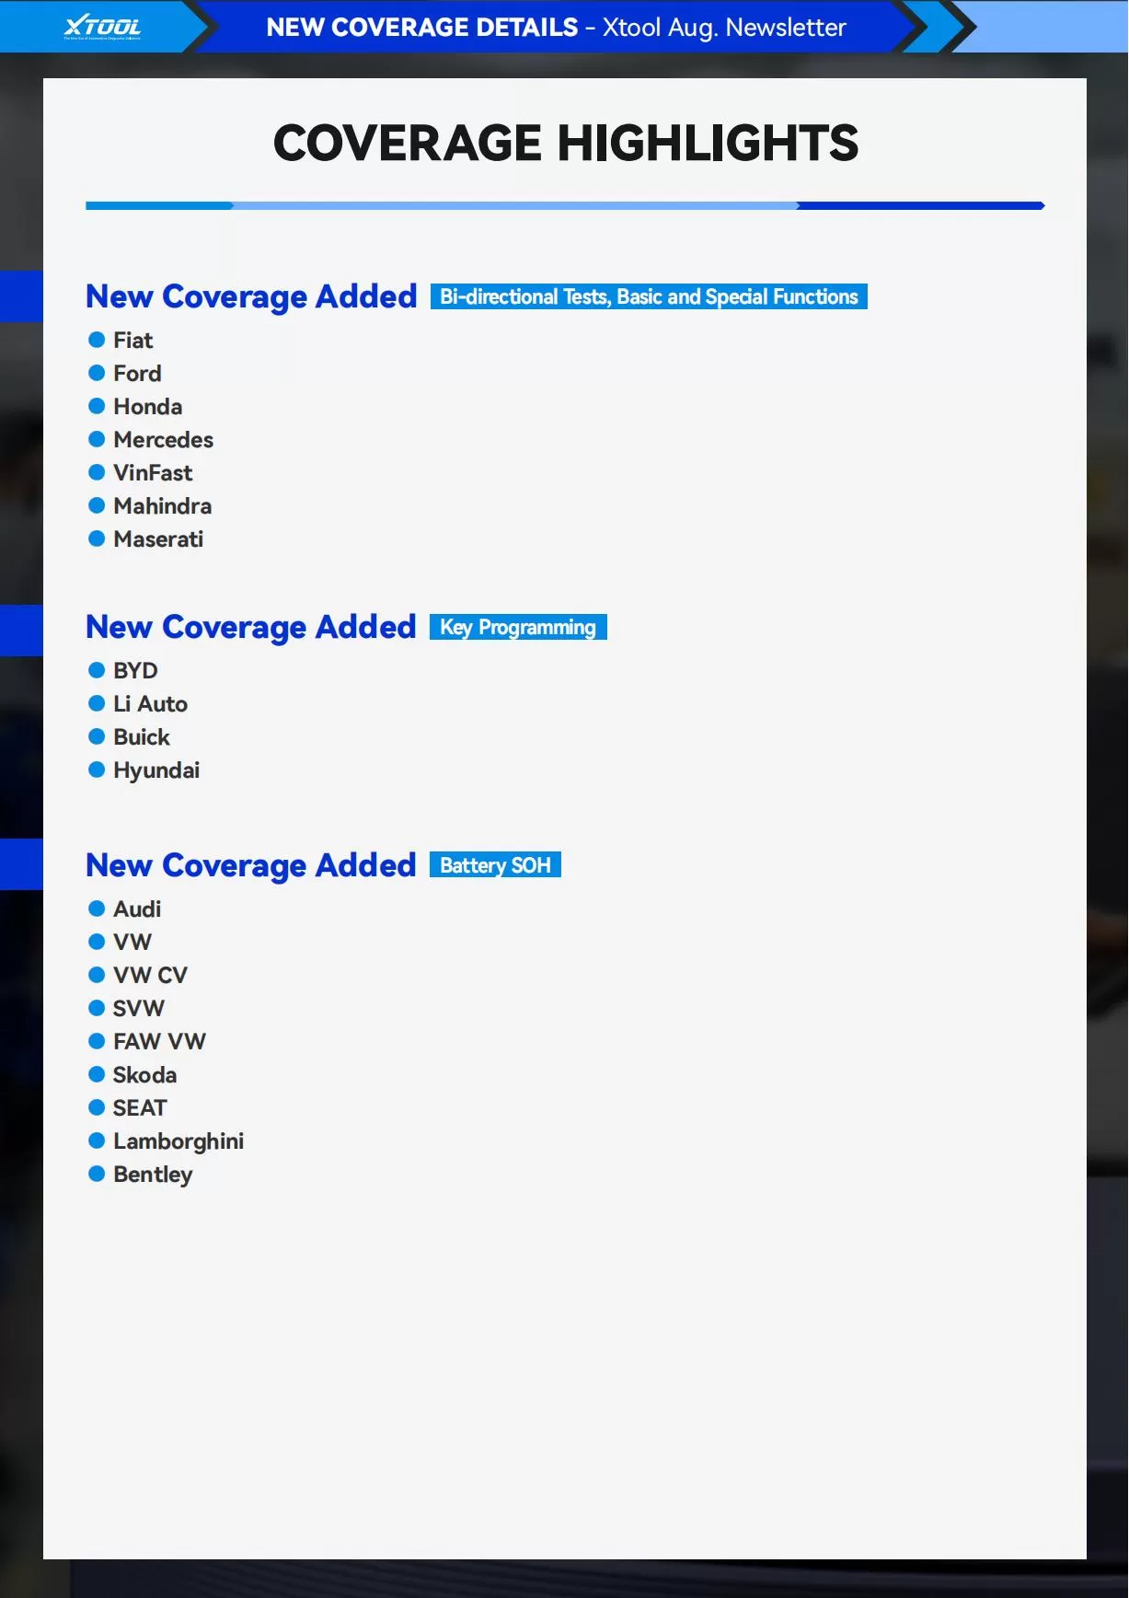Viewport: 1129px width, 1598px height.
Task: Click the XTOOL logo in the header
Action: (x=102, y=27)
